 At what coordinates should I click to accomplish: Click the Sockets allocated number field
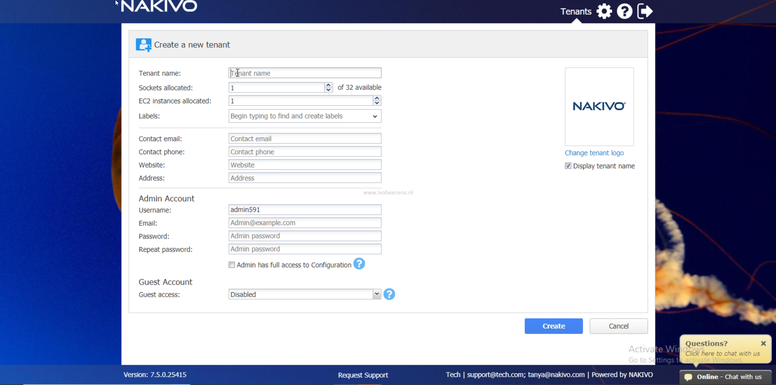point(276,88)
